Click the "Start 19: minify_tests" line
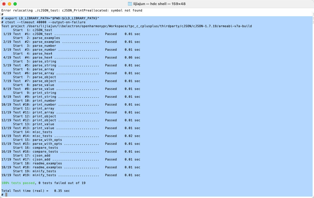Viewport: 314px width, 198px height. pyautogui.click(x=34, y=171)
